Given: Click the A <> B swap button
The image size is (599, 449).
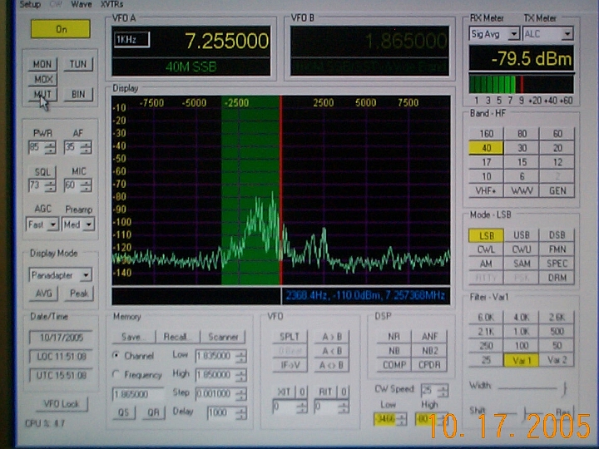Looking at the screenshot, I should [332, 365].
